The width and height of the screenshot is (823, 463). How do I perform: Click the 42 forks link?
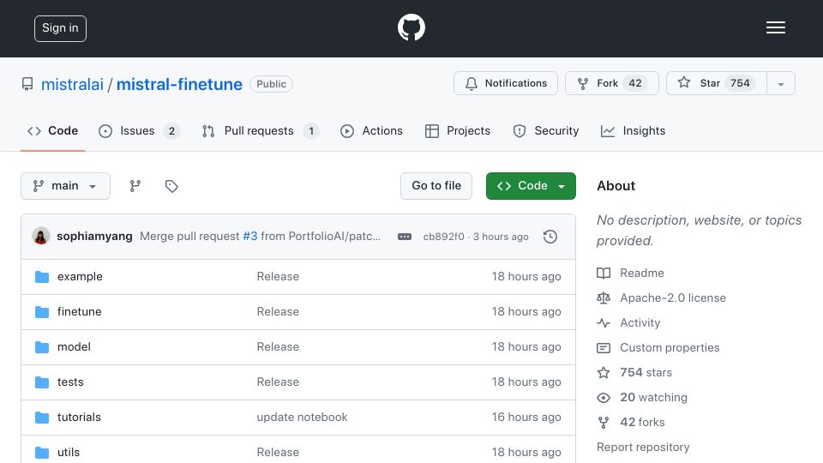(642, 422)
